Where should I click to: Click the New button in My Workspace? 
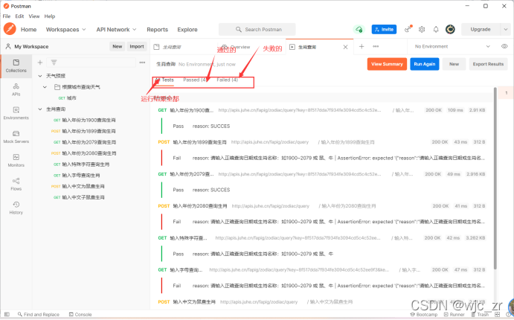click(x=117, y=46)
